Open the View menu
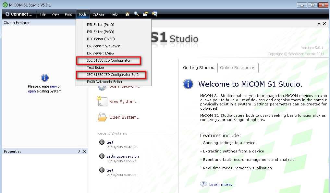Viewport: 330px width, 193px height. pos(55,14)
